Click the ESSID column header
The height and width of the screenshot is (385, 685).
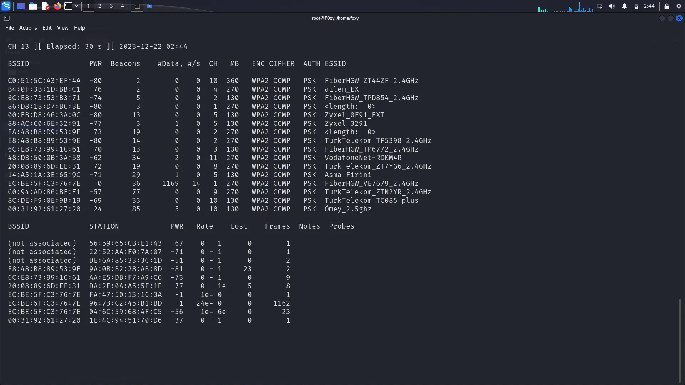[335, 64]
